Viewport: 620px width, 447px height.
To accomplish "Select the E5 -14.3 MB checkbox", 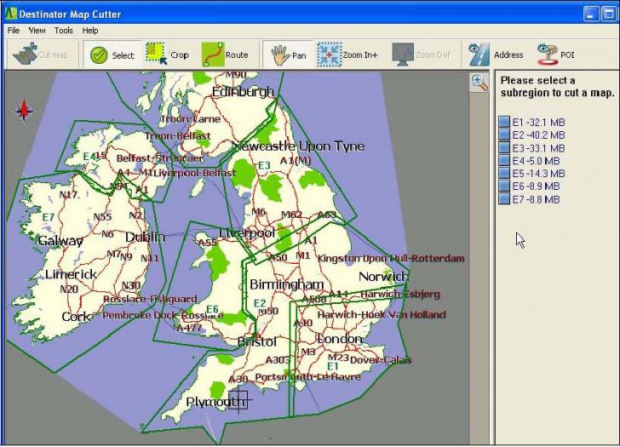I will 504,173.
